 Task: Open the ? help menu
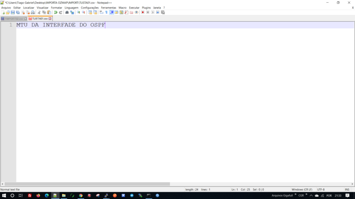(164, 8)
